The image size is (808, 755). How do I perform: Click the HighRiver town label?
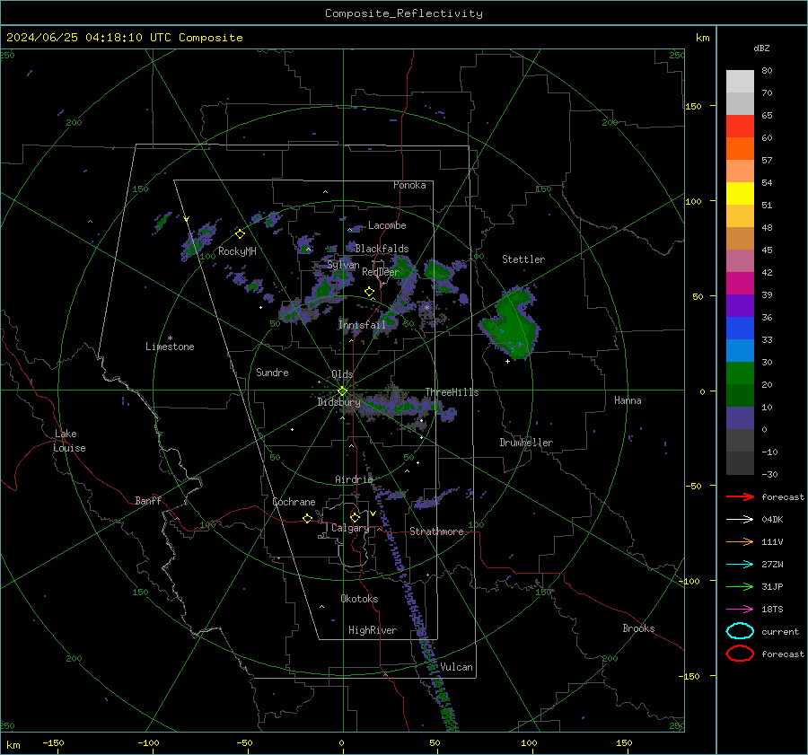pyautogui.click(x=373, y=630)
